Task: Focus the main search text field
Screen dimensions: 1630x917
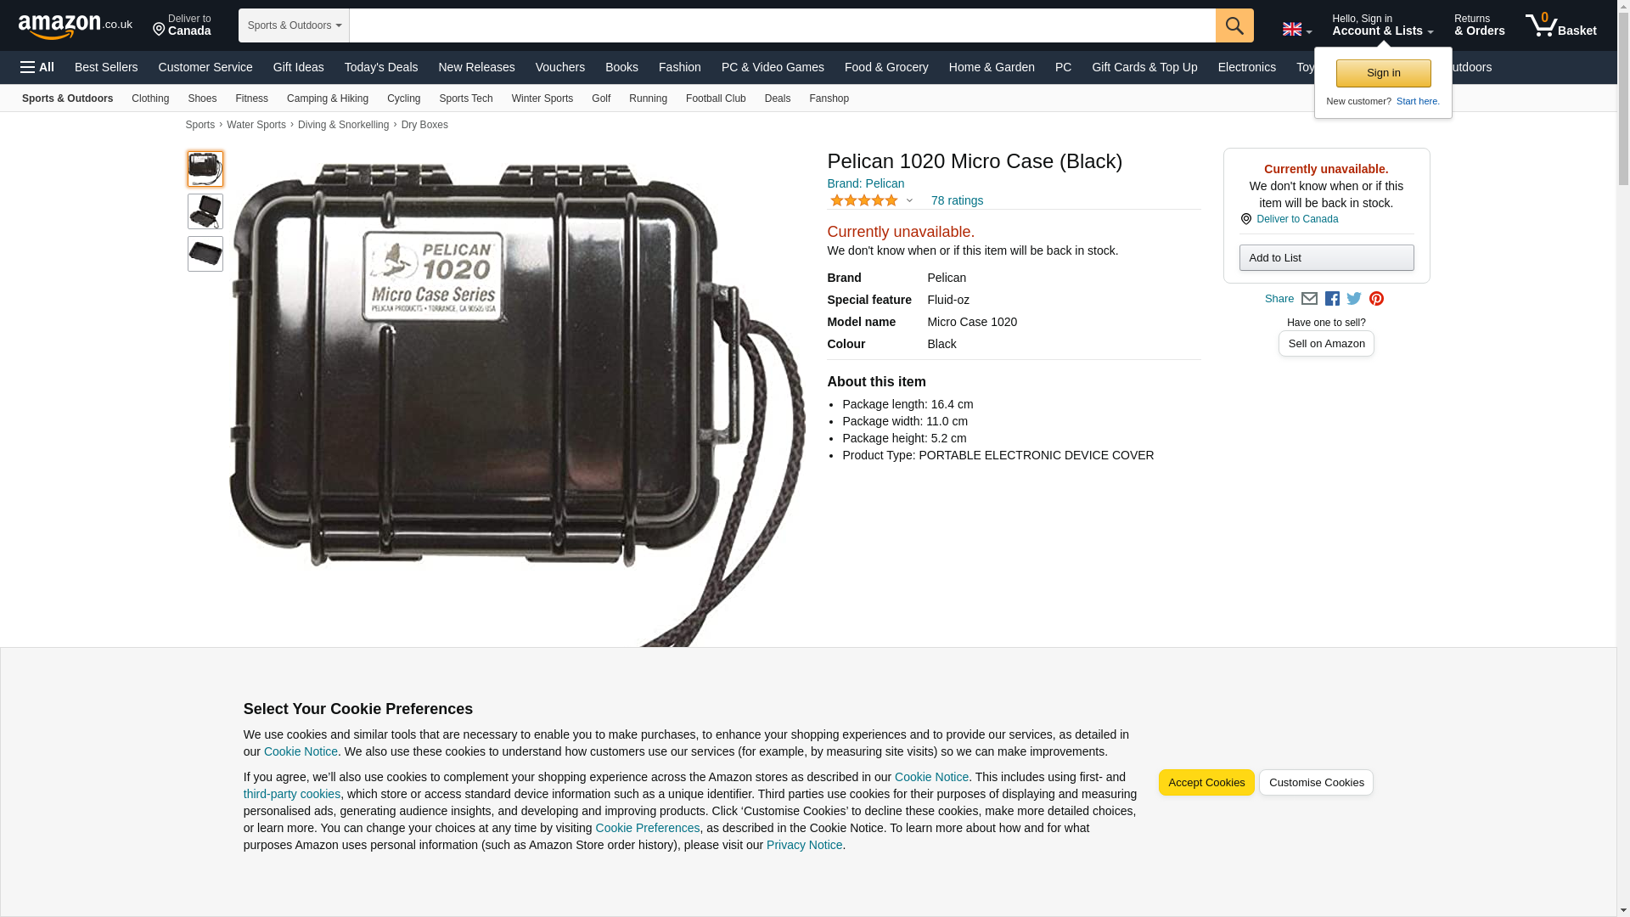Action: point(783,25)
